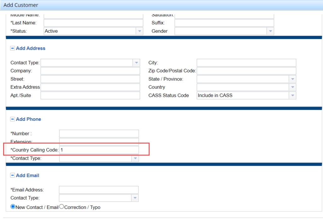The height and width of the screenshot is (219, 323).
Task: Focus the Email Address text box
Action: tap(99, 190)
